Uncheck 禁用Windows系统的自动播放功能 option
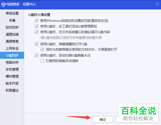The height and width of the screenshot is (125, 161). coord(37,21)
